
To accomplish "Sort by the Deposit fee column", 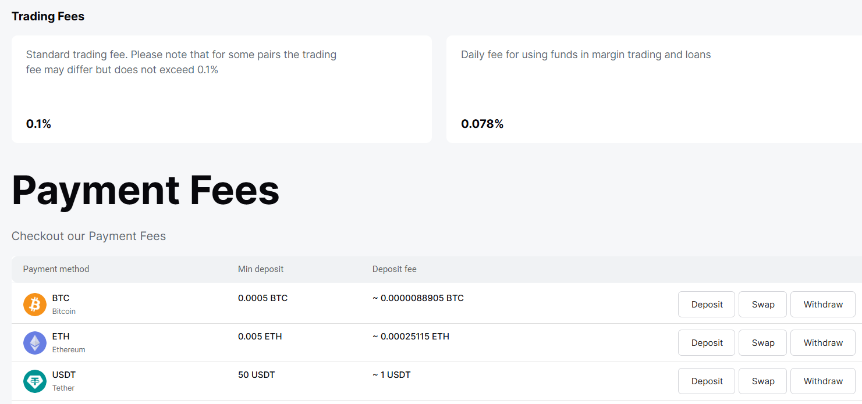I will [x=394, y=269].
